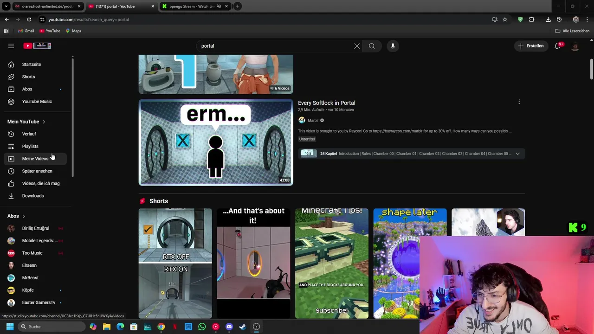Open Chrome's three-dot menu
The height and width of the screenshot is (334, 594).
pos(588,19)
